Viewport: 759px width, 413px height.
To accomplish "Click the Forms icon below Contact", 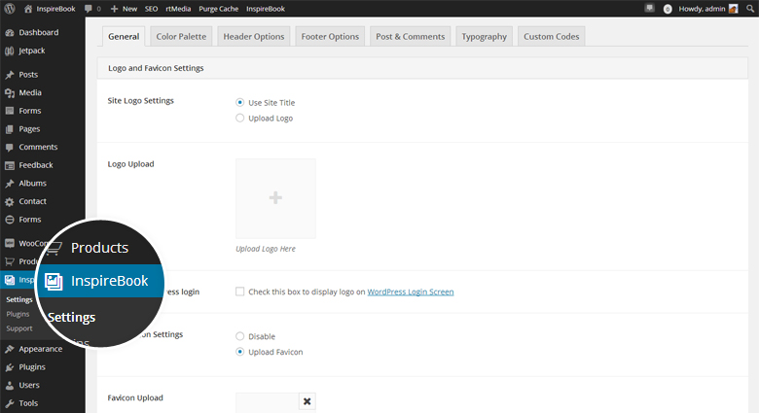I will click(x=10, y=220).
